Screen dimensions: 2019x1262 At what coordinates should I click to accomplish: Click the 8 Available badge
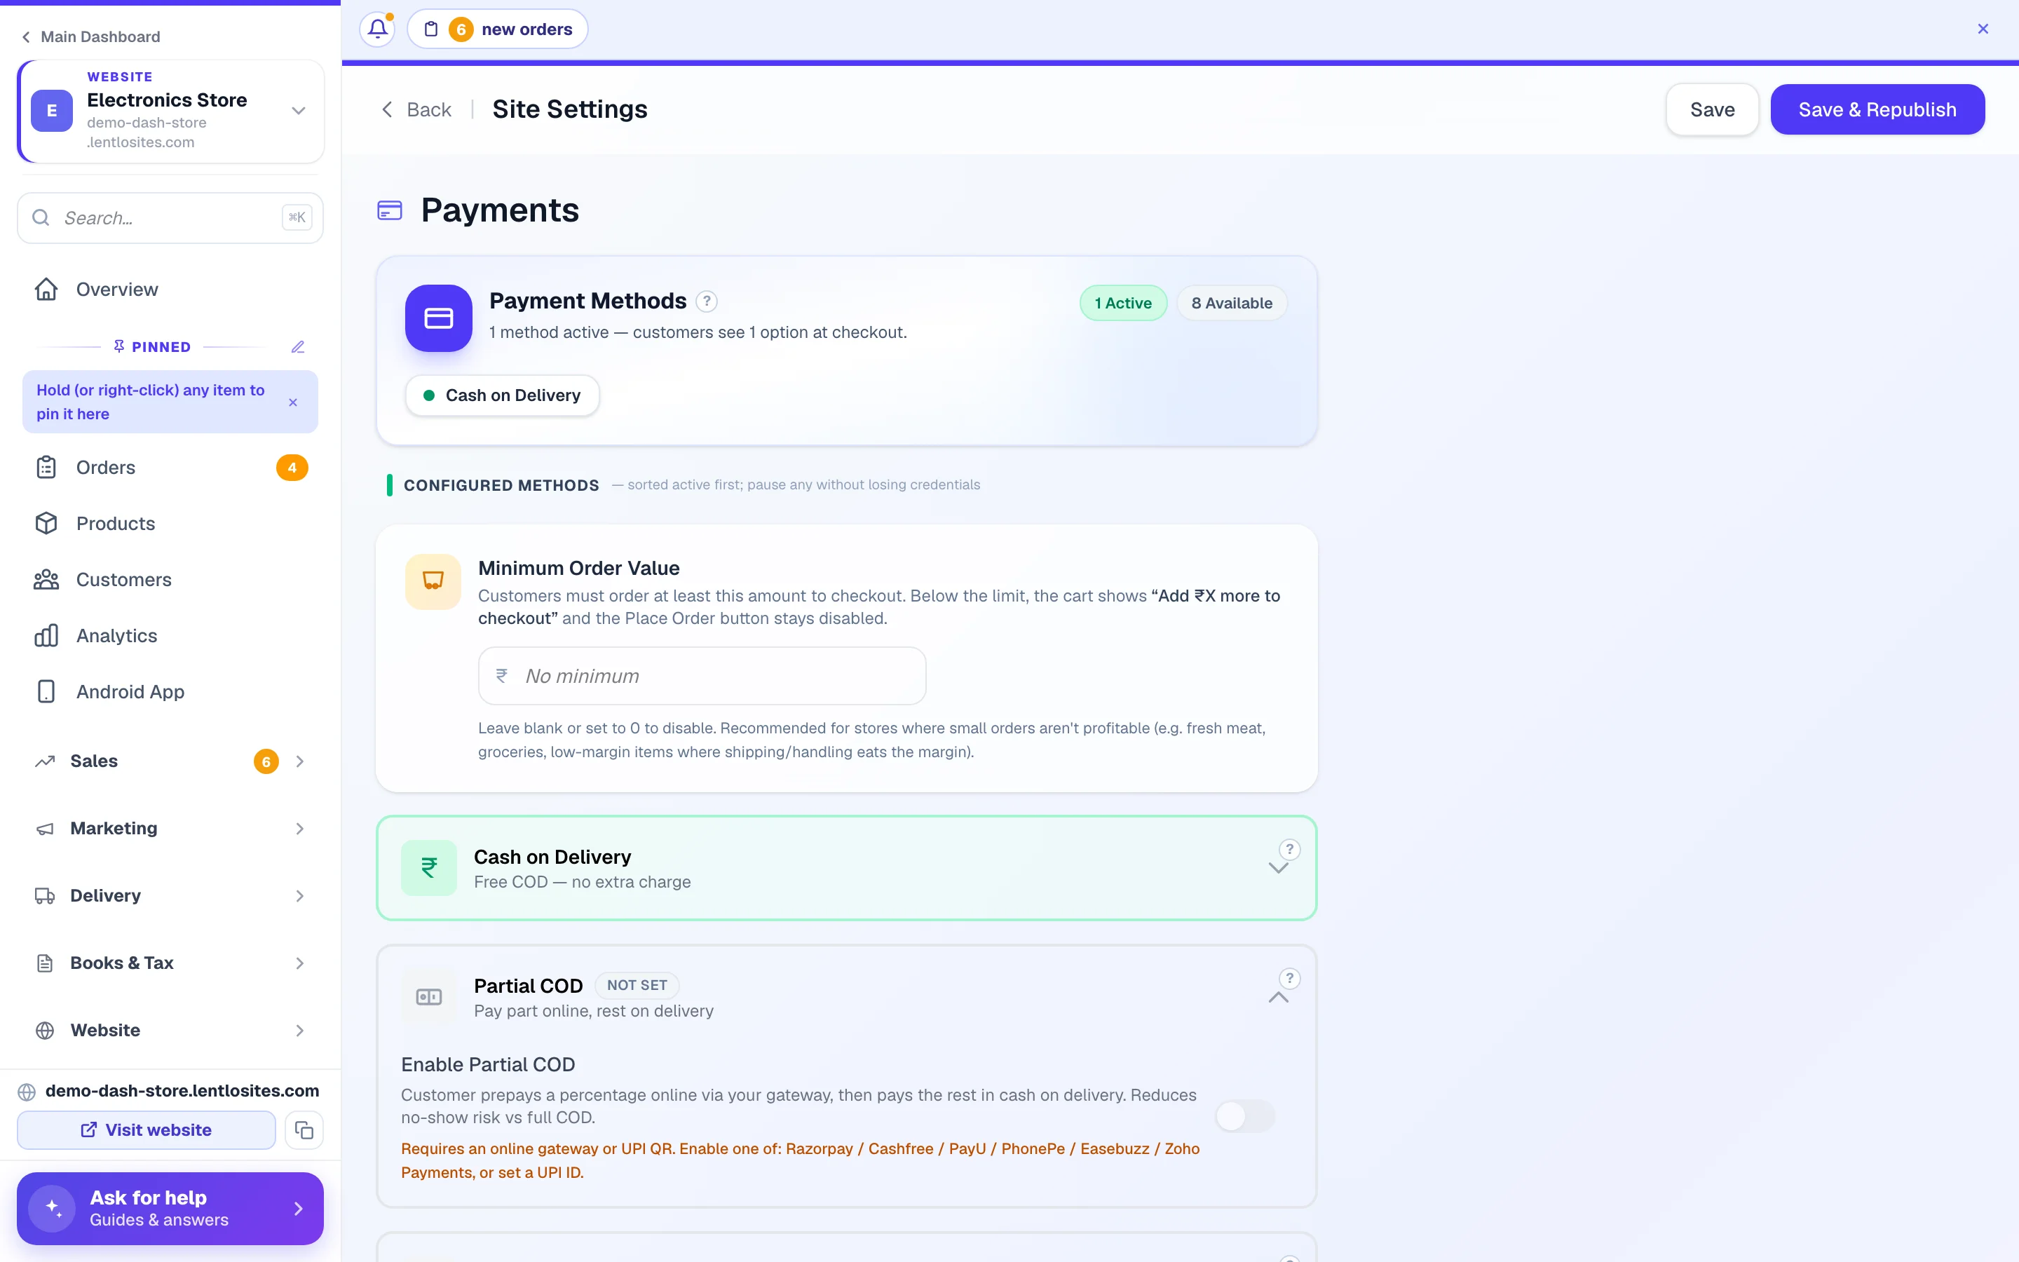(x=1232, y=303)
